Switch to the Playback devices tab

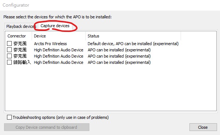click(x=21, y=26)
